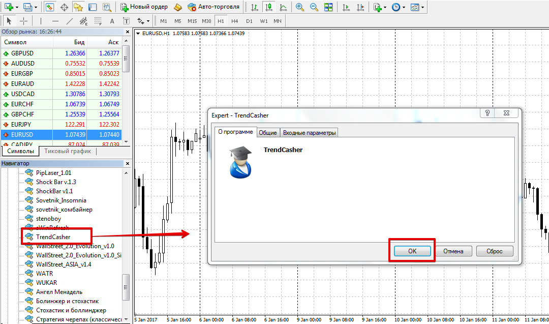This screenshot has height=324, width=549.
Task: Open the Тиковый график tab
Action: (x=67, y=151)
